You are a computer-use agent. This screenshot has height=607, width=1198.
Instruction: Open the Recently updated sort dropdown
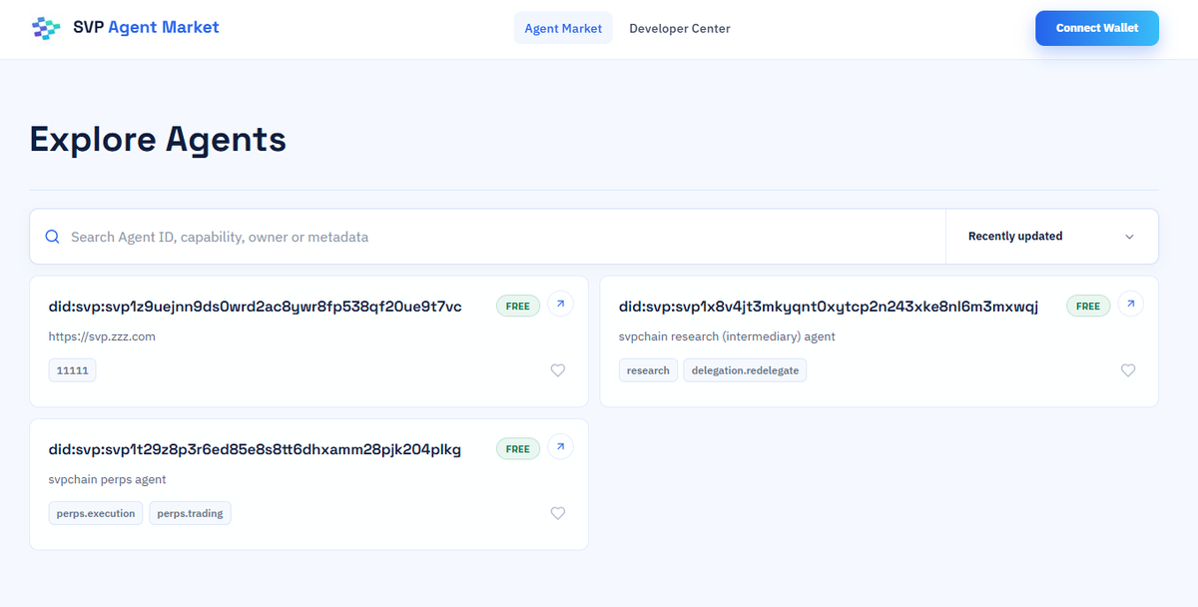(x=1051, y=237)
